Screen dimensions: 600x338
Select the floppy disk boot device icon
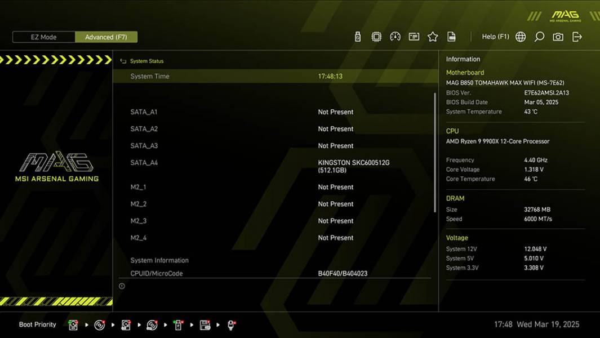[205, 325]
